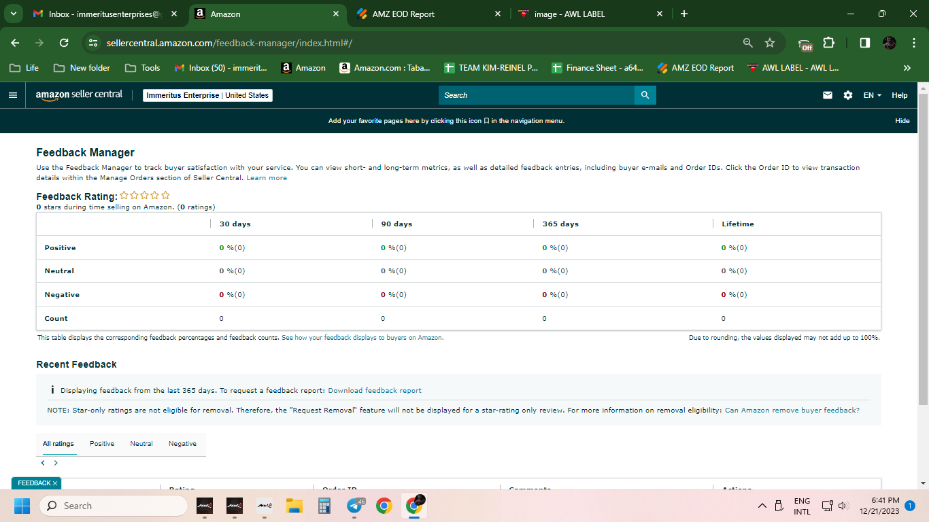Close the Amazon browser tab
The height and width of the screenshot is (522, 929).
click(x=335, y=14)
